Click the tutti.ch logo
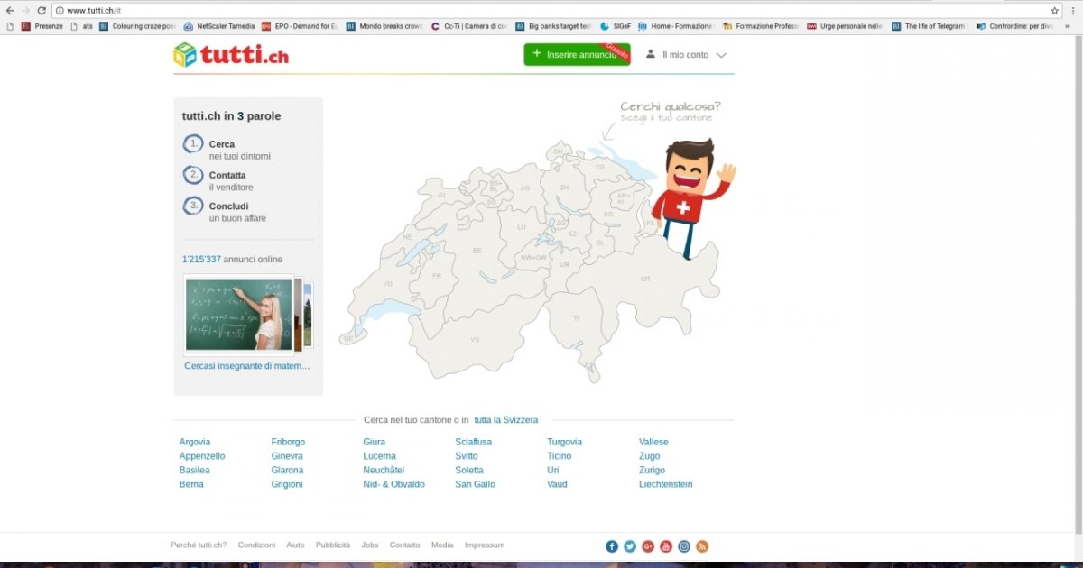Screen dimensions: 1083x568 [231, 54]
